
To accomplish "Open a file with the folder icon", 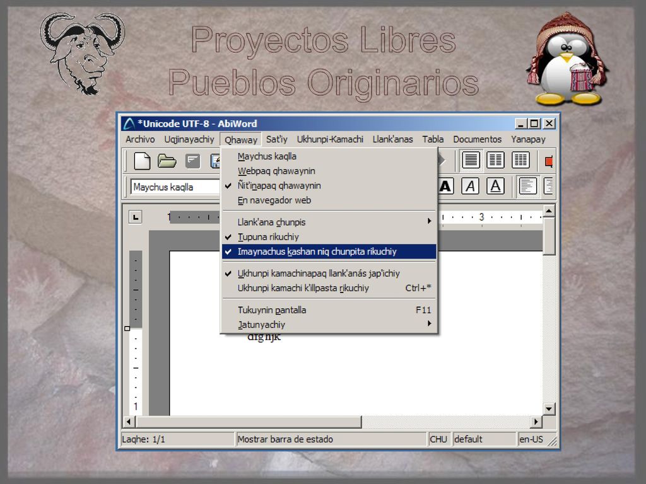I will 167,161.
